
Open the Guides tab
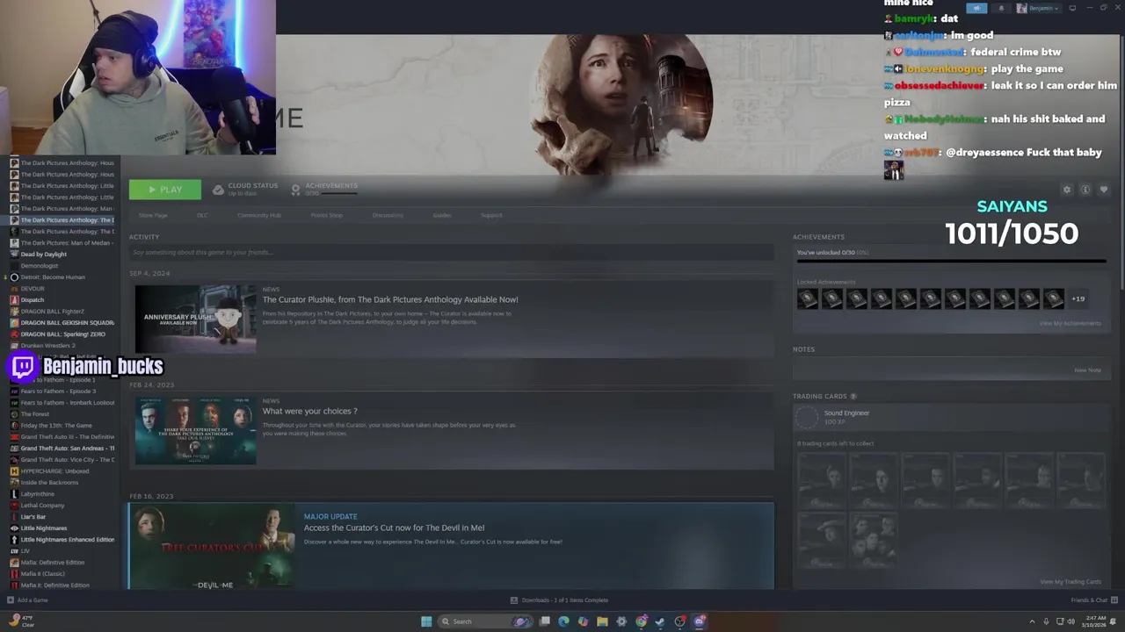click(x=442, y=215)
